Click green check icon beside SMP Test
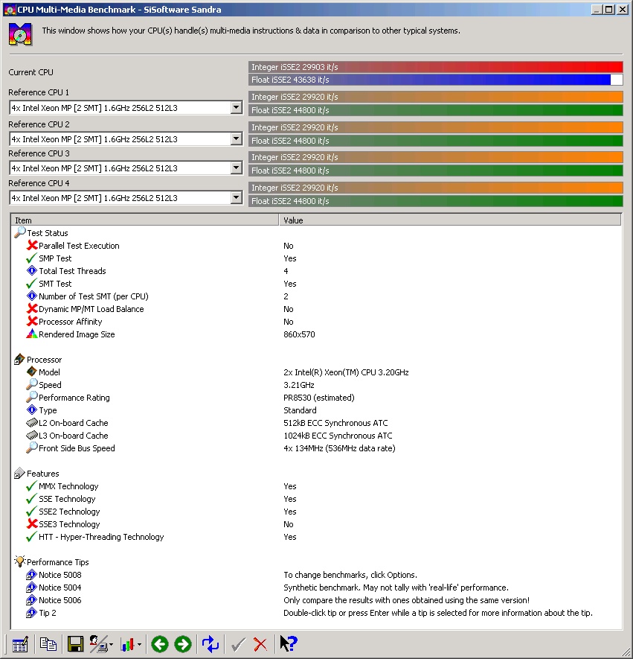The height and width of the screenshot is (659, 633). (31, 258)
